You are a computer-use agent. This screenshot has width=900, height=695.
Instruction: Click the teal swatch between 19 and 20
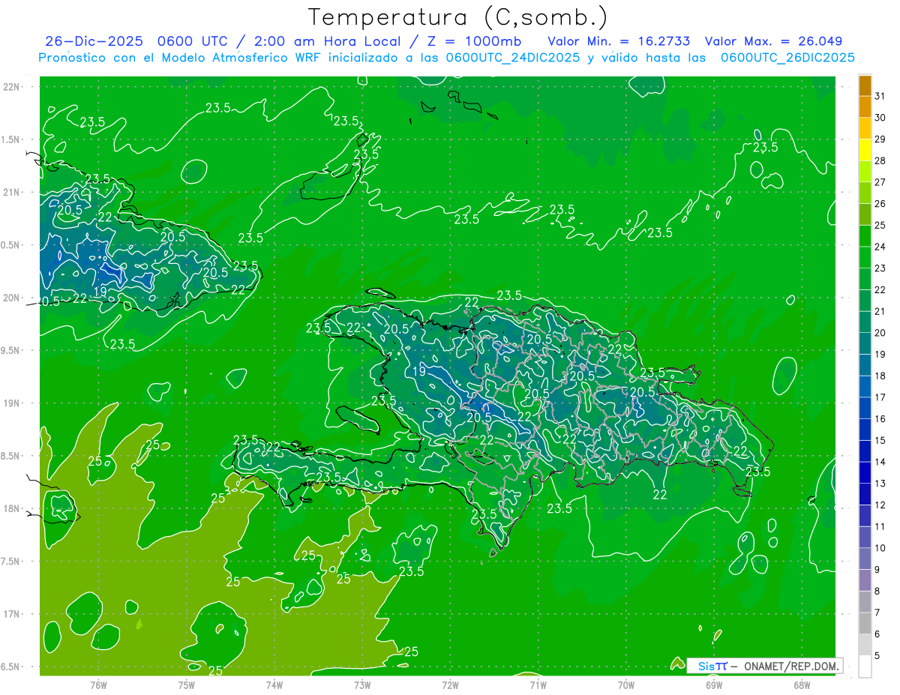pos(865,343)
